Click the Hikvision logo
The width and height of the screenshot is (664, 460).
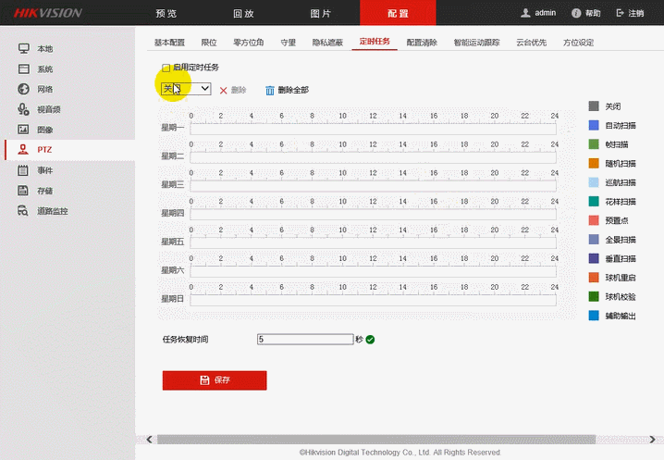48,13
